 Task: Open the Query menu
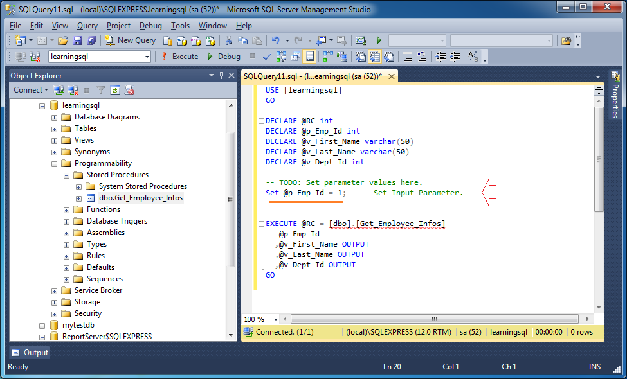[87, 26]
